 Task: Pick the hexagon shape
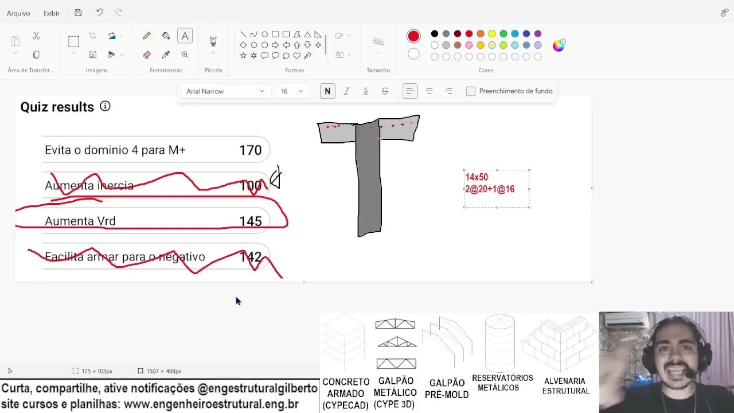pos(264,45)
